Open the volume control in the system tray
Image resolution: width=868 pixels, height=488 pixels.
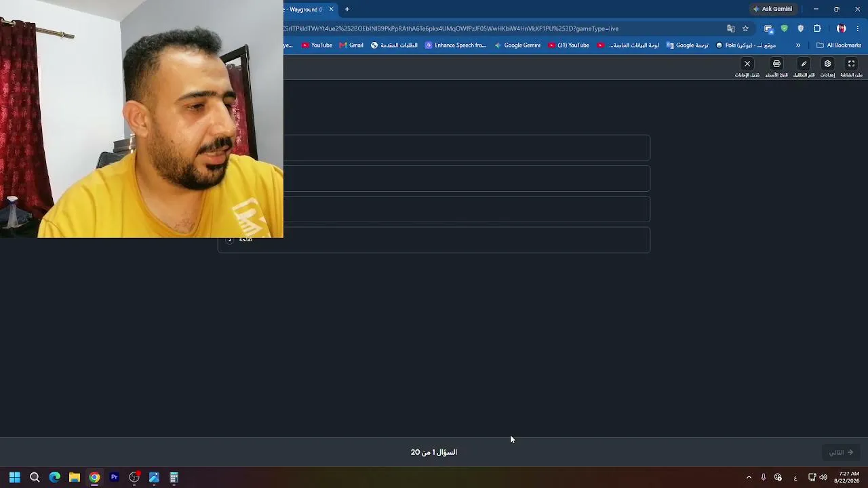823,477
